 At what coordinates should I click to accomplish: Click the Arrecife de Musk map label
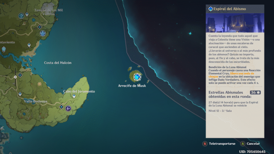132,86
